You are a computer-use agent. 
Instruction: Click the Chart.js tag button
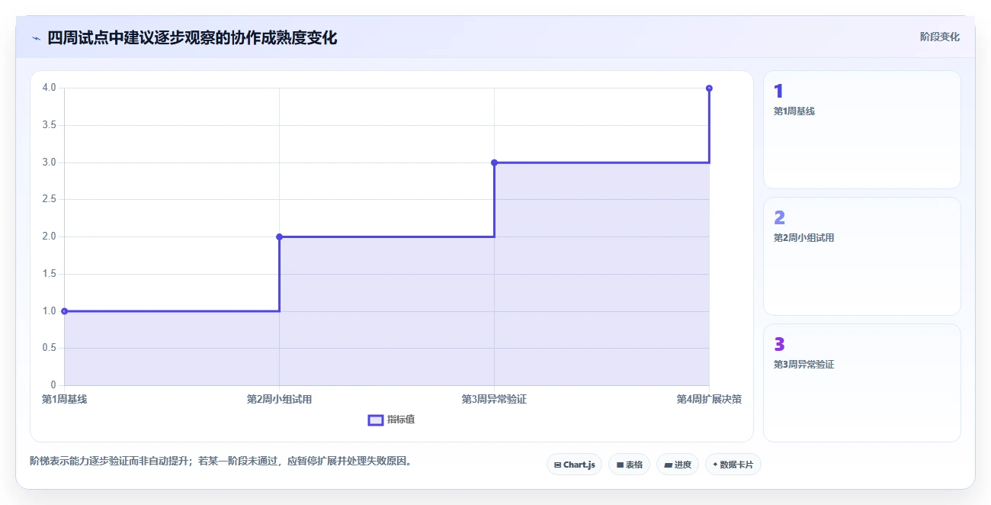tap(575, 465)
